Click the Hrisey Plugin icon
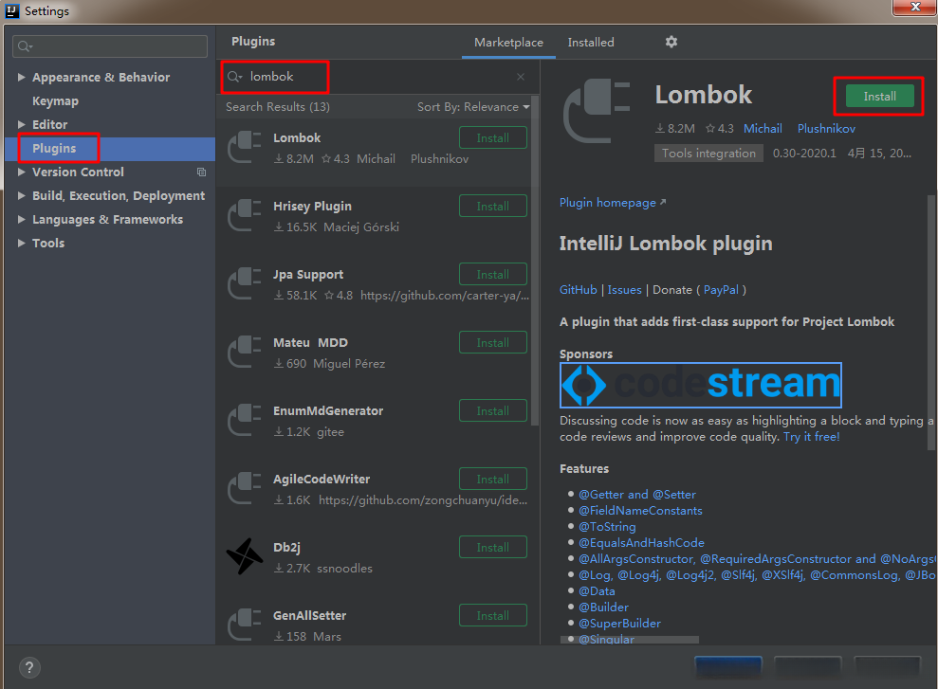This screenshot has width=938, height=689. [x=244, y=215]
